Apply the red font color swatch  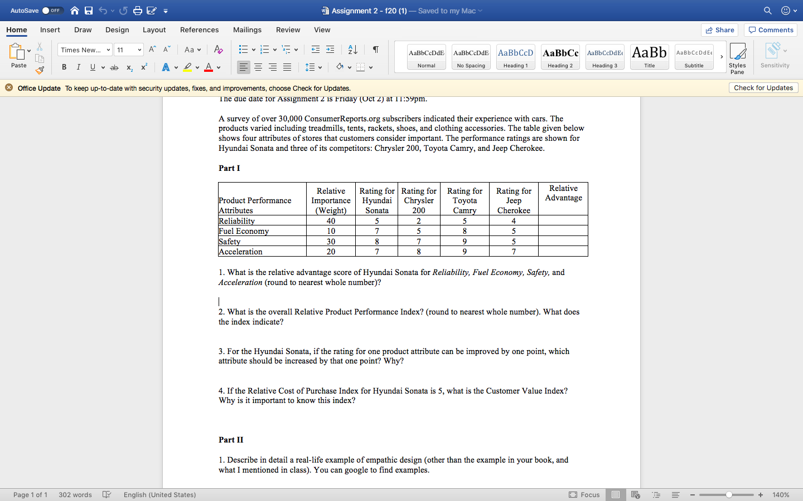[209, 67]
